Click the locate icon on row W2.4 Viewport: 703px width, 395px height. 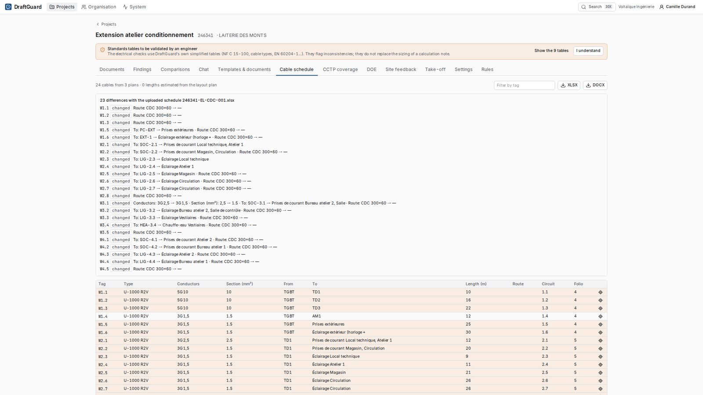click(600, 365)
